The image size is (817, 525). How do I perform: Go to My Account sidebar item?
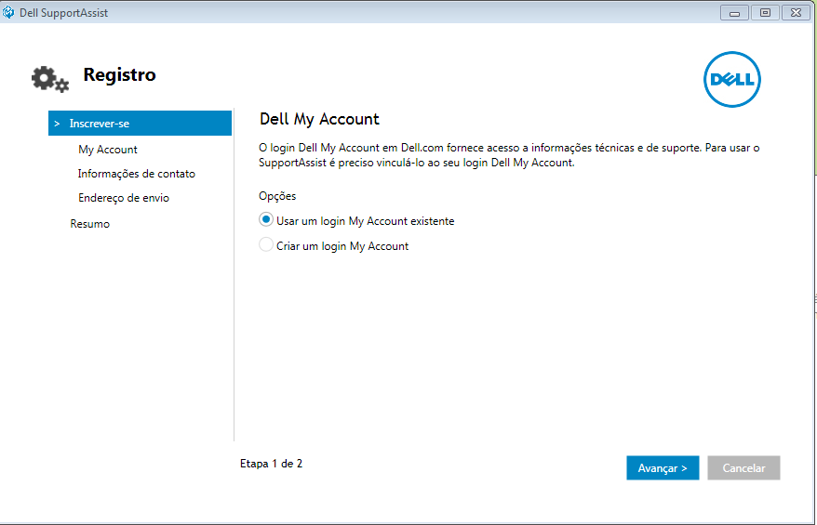[x=108, y=150]
